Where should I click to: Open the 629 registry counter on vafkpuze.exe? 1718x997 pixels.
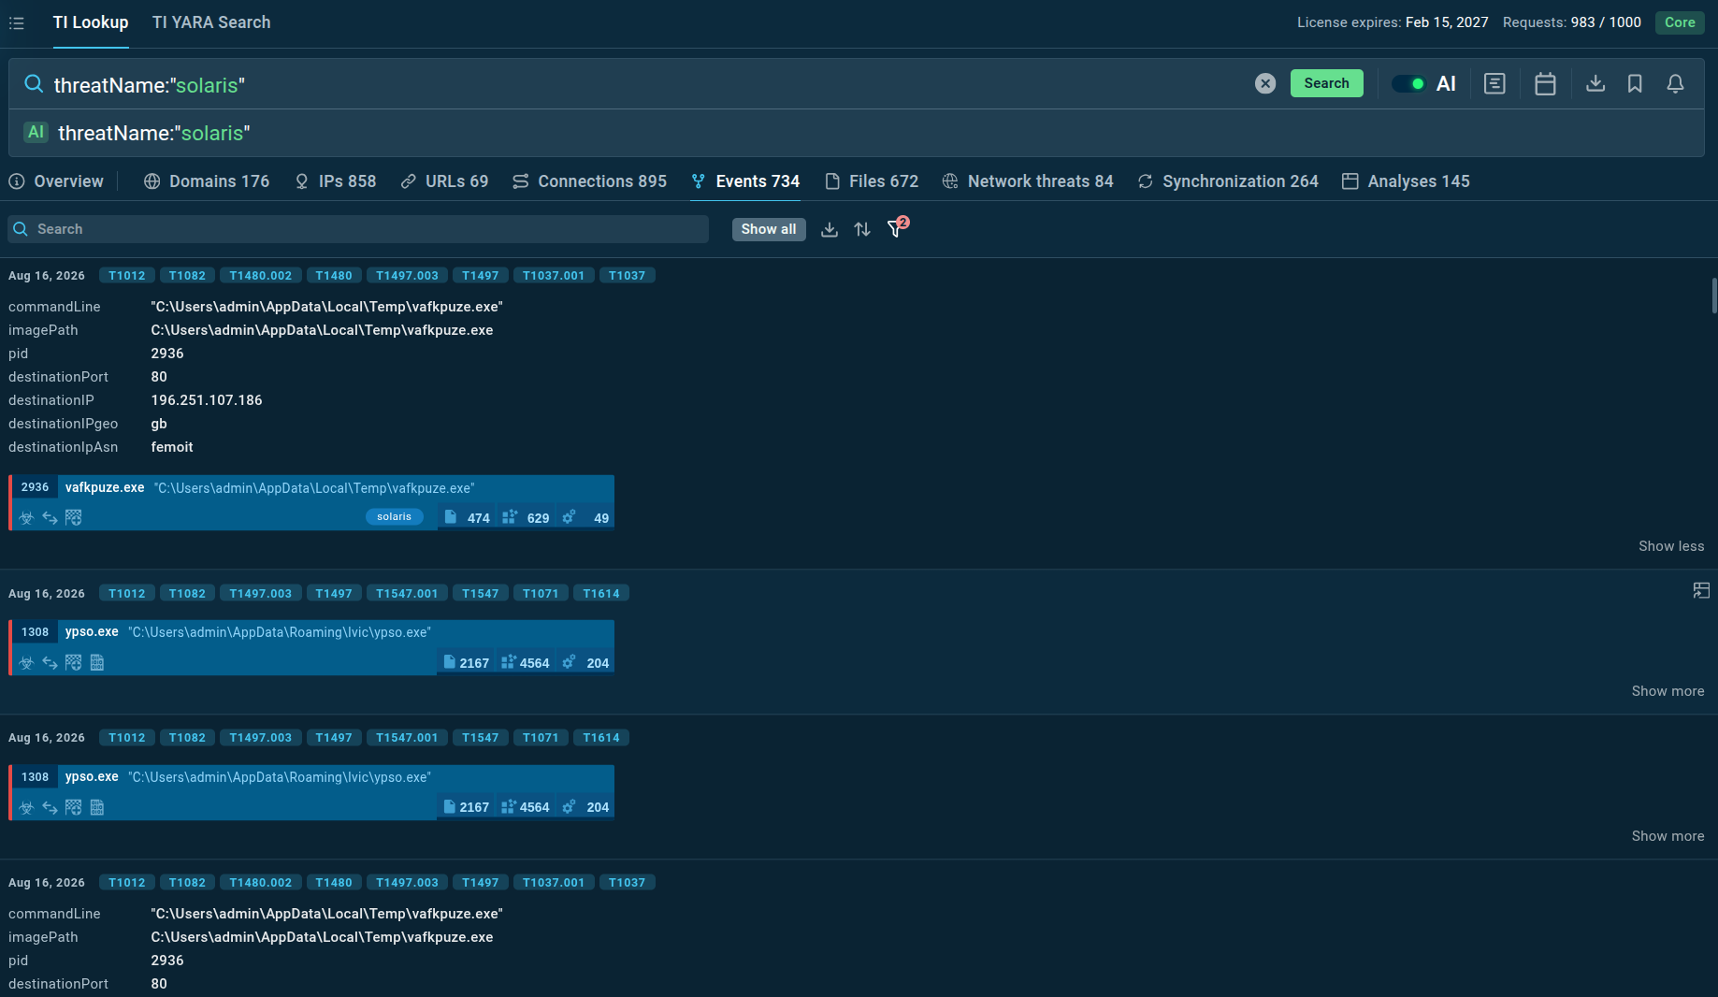pyautogui.click(x=526, y=517)
